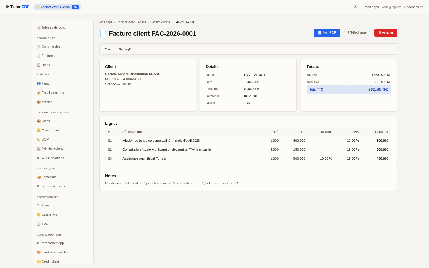Open Balance in the sidebar
This screenshot has width=429, height=268.
click(x=63, y=205)
